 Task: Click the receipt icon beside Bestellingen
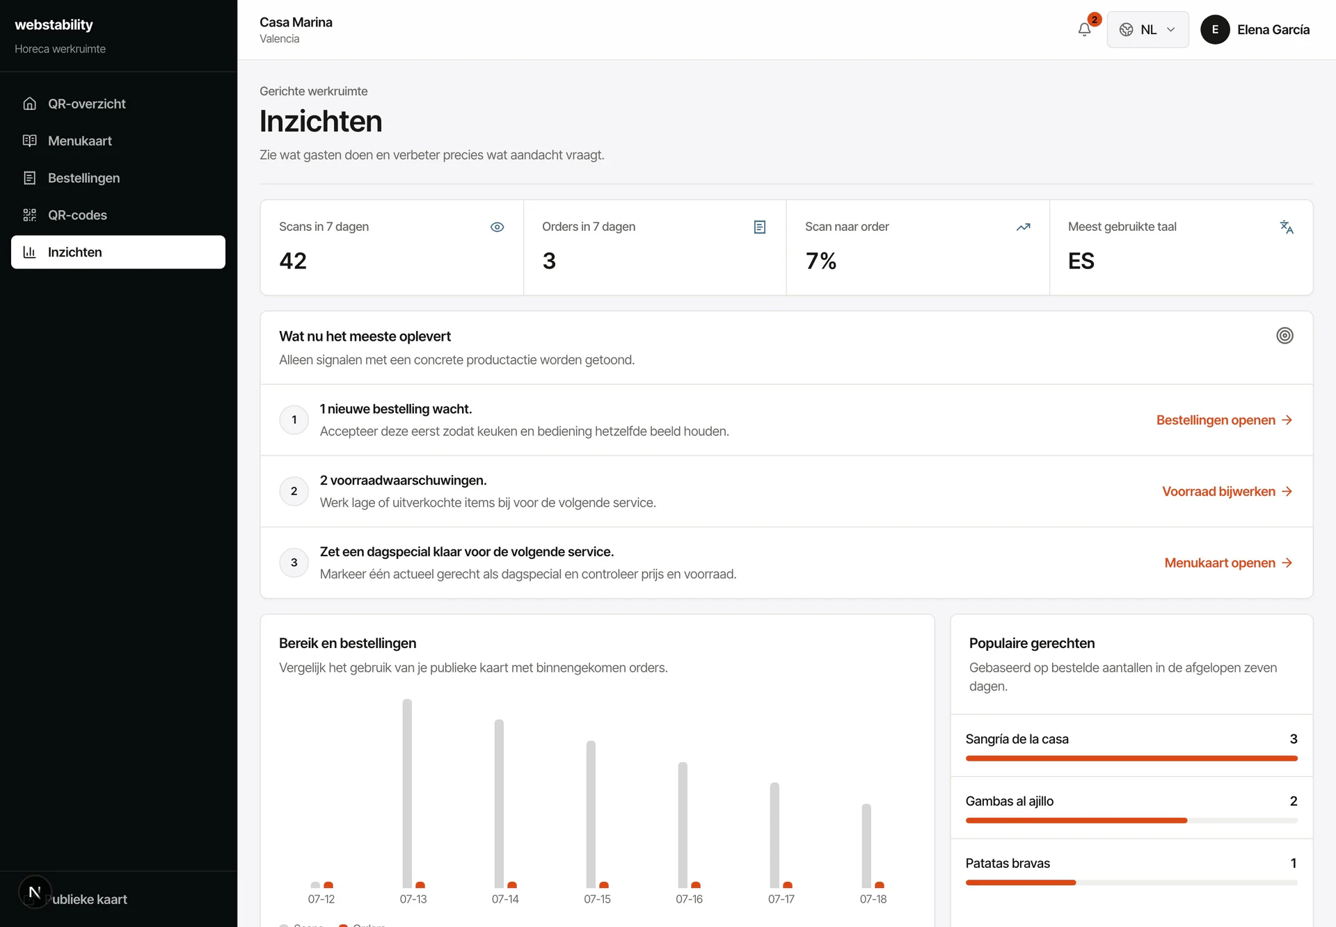[29, 178]
